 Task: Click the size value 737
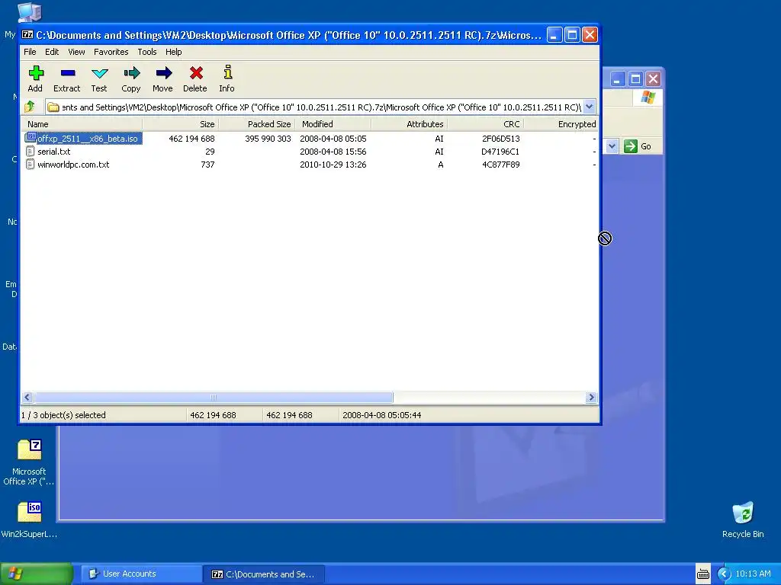[x=207, y=165]
